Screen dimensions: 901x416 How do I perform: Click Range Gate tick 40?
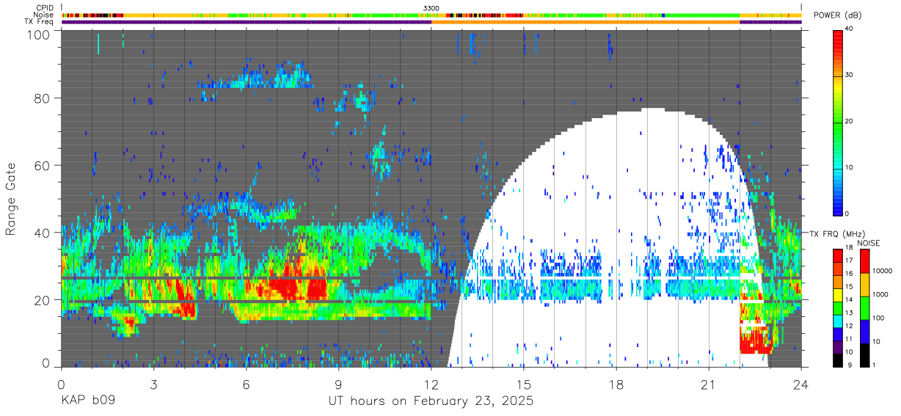43,233
